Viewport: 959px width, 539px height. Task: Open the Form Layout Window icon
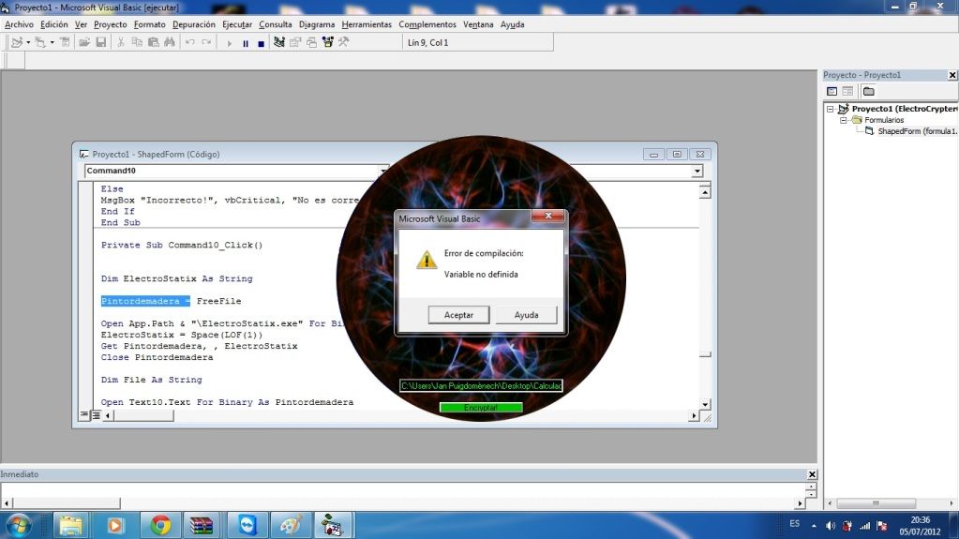coord(312,42)
